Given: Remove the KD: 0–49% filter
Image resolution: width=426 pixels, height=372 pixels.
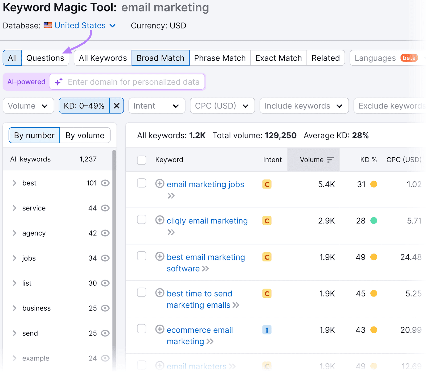Looking at the screenshot, I should click(117, 106).
